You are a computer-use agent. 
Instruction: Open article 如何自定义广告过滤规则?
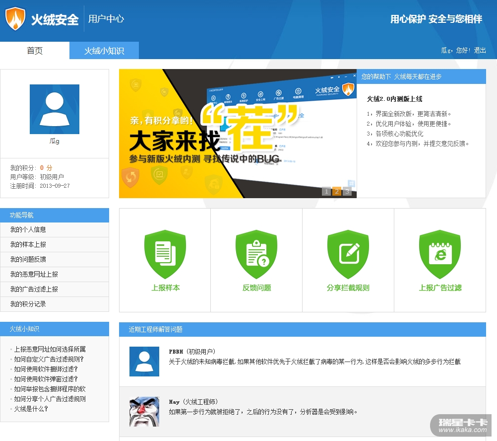(49, 359)
